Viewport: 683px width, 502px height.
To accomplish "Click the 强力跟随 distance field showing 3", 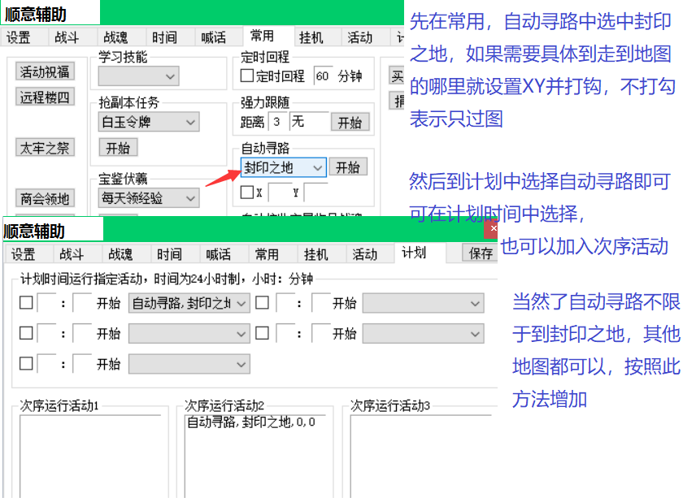I will (277, 121).
